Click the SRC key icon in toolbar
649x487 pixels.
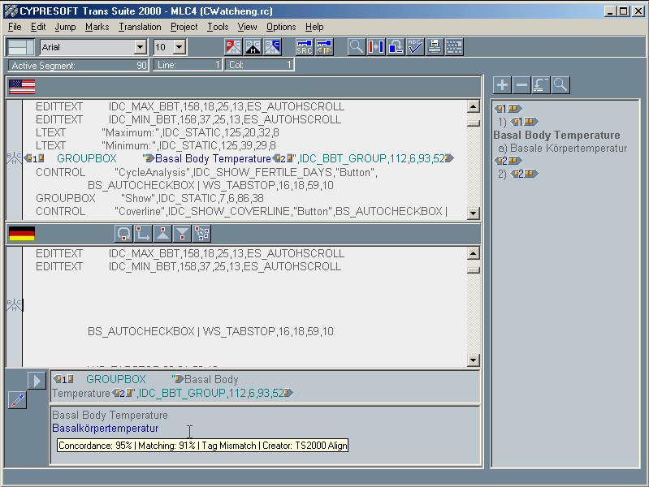305,47
